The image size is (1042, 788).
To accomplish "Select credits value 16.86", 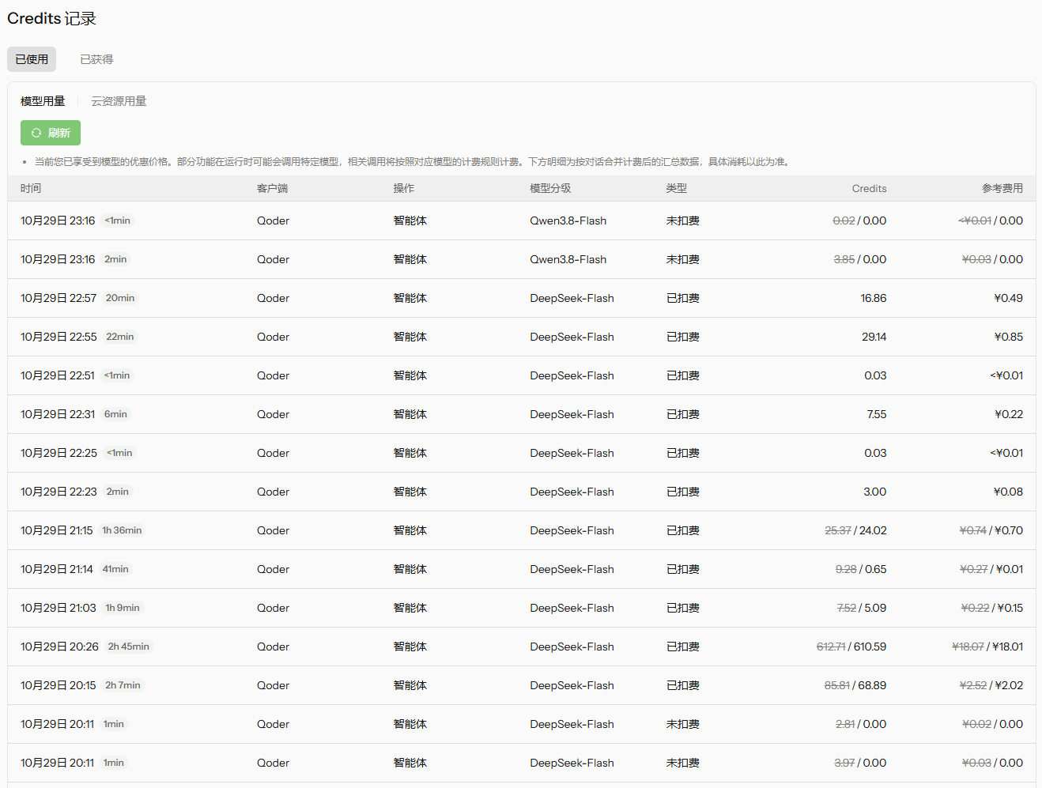I will click(874, 298).
